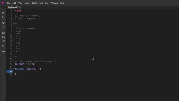Open the Site menu
This screenshot has width=179, height=101.
(x=47, y=3)
